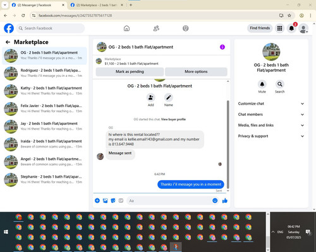Open the Felix Javier conversation

44,109
